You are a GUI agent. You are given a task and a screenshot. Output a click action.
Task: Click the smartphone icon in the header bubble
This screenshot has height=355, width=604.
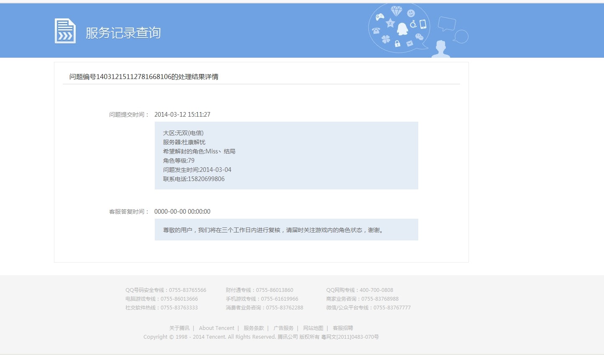[422, 24]
